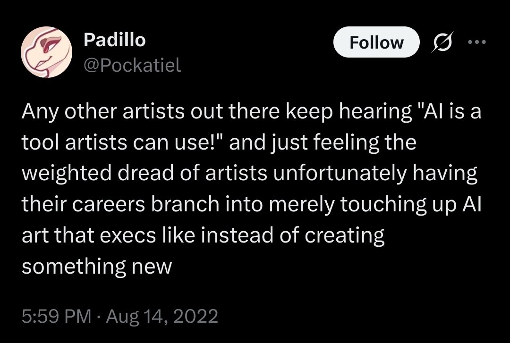Open the Grok slashed-circle icon
The height and width of the screenshot is (343, 510).
tap(443, 42)
